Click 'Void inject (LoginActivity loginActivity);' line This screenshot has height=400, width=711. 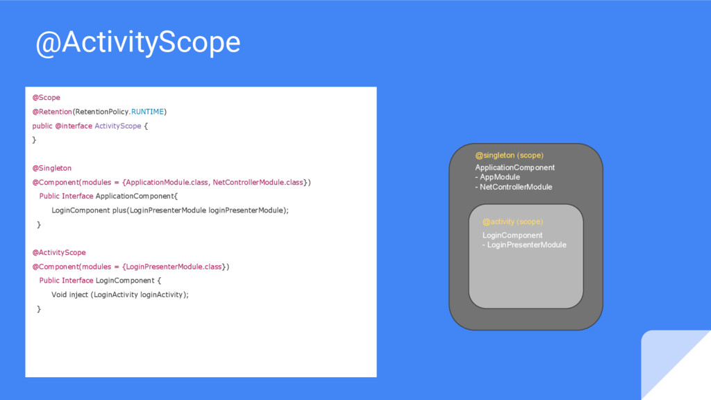119,294
